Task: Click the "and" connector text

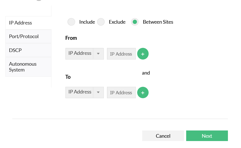Action: [146, 73]
